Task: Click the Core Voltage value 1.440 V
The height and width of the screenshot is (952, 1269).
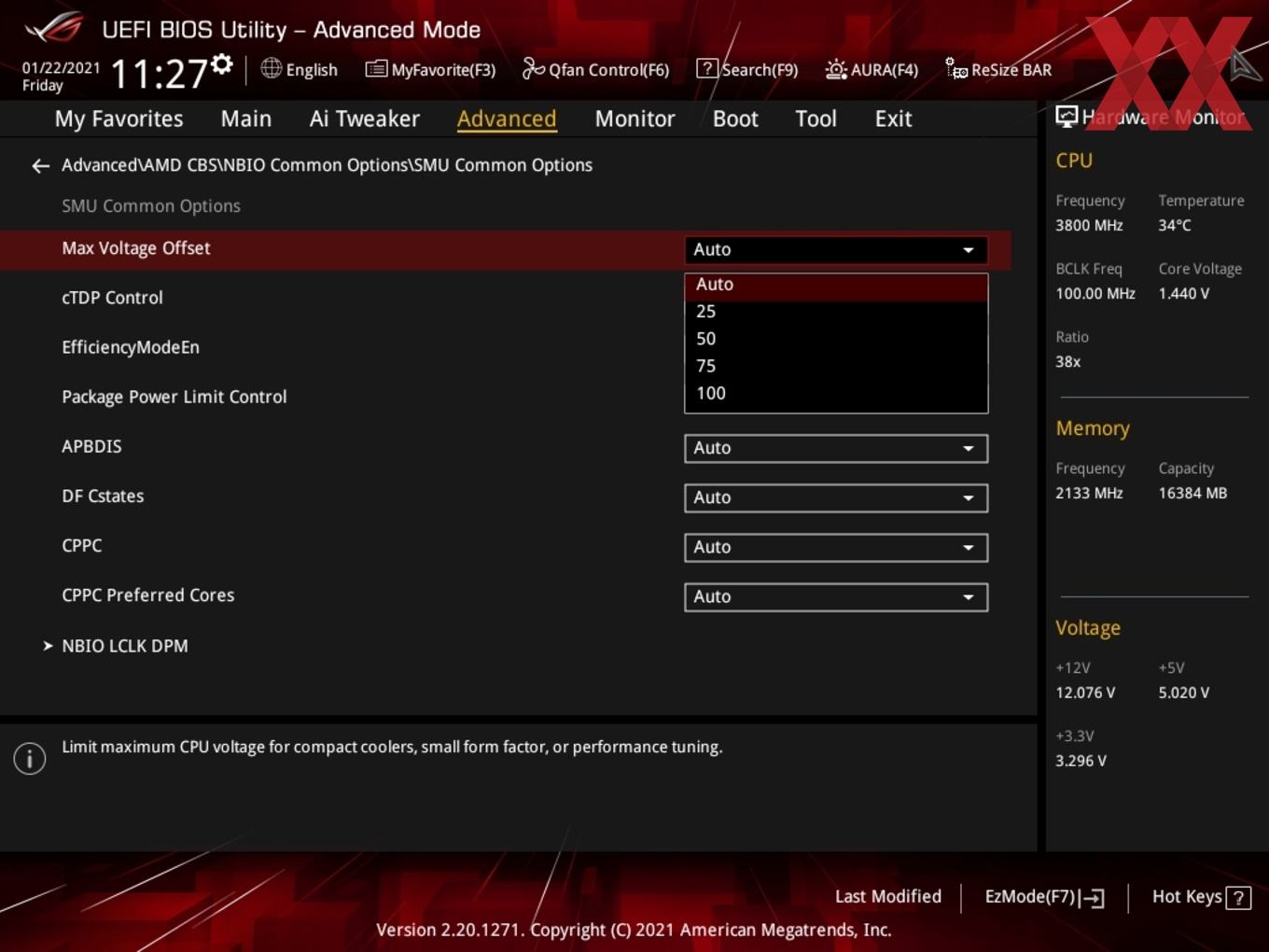Action: point(1183,294)
